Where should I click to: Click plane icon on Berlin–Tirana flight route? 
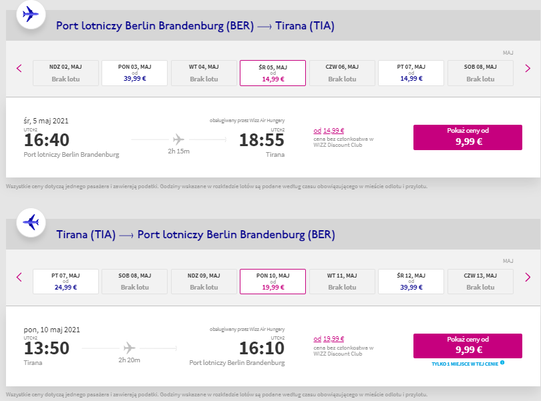(178, 139)
